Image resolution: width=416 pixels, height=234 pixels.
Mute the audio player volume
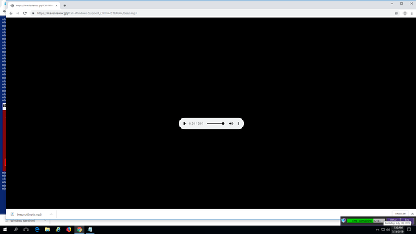[x=231, y=123]
